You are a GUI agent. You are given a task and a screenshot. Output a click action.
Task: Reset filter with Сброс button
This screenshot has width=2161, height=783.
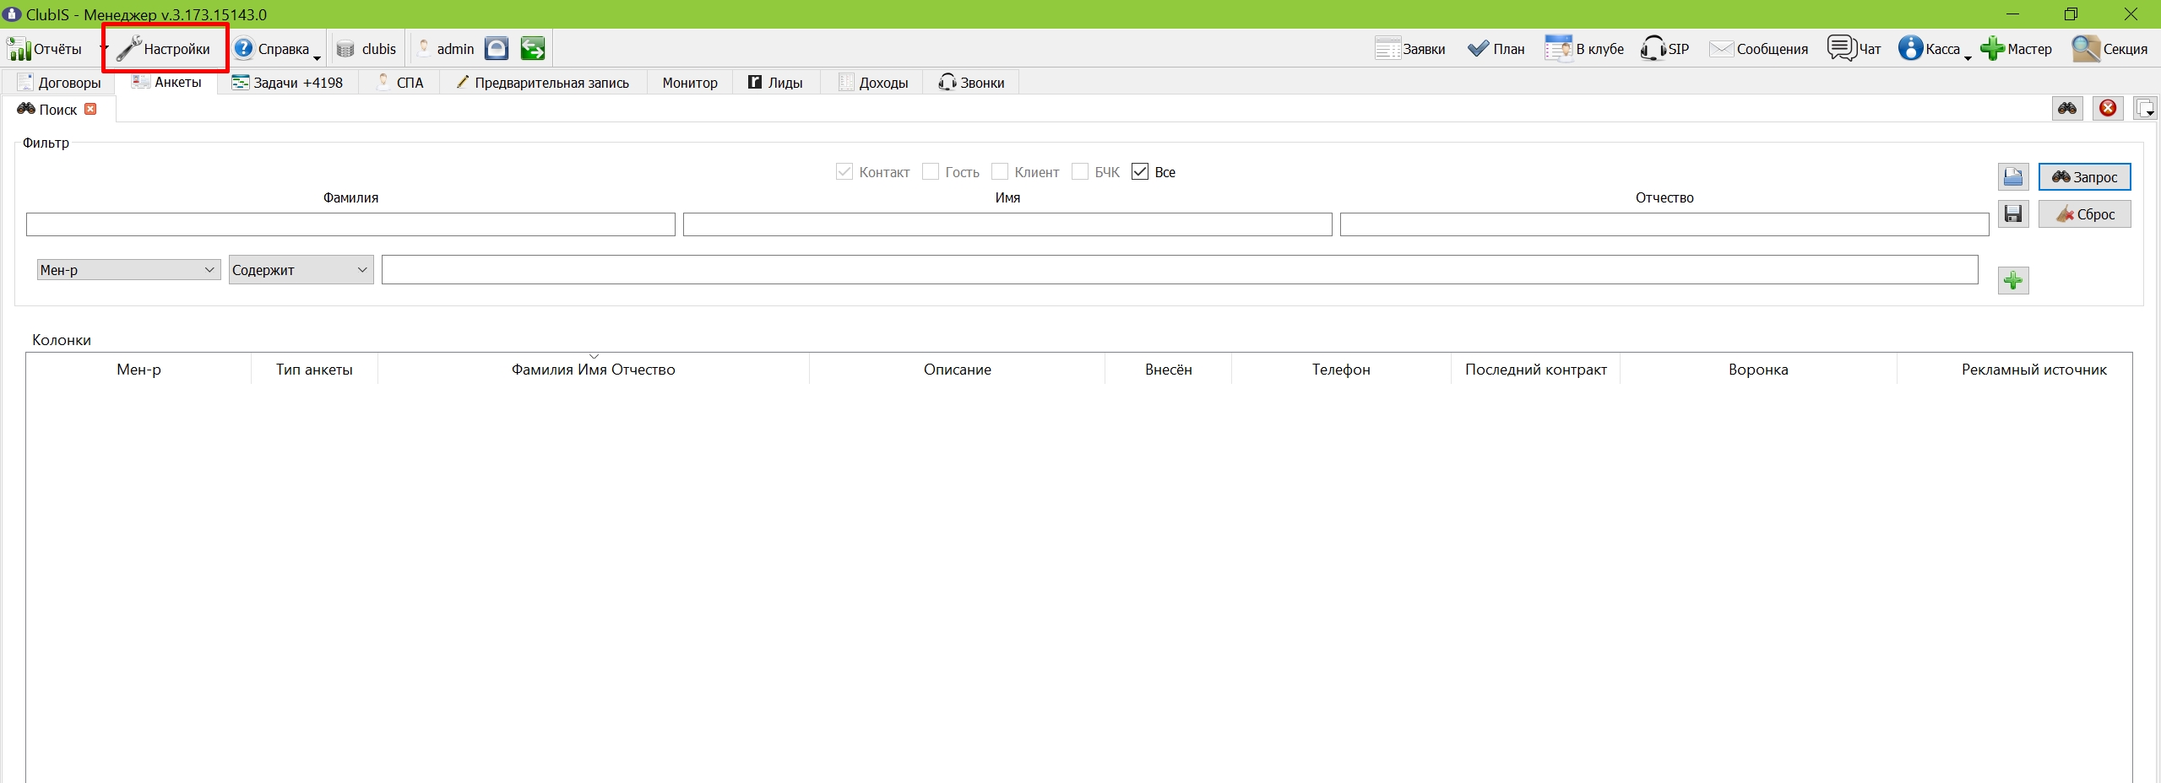click(x=2085, y=214)
